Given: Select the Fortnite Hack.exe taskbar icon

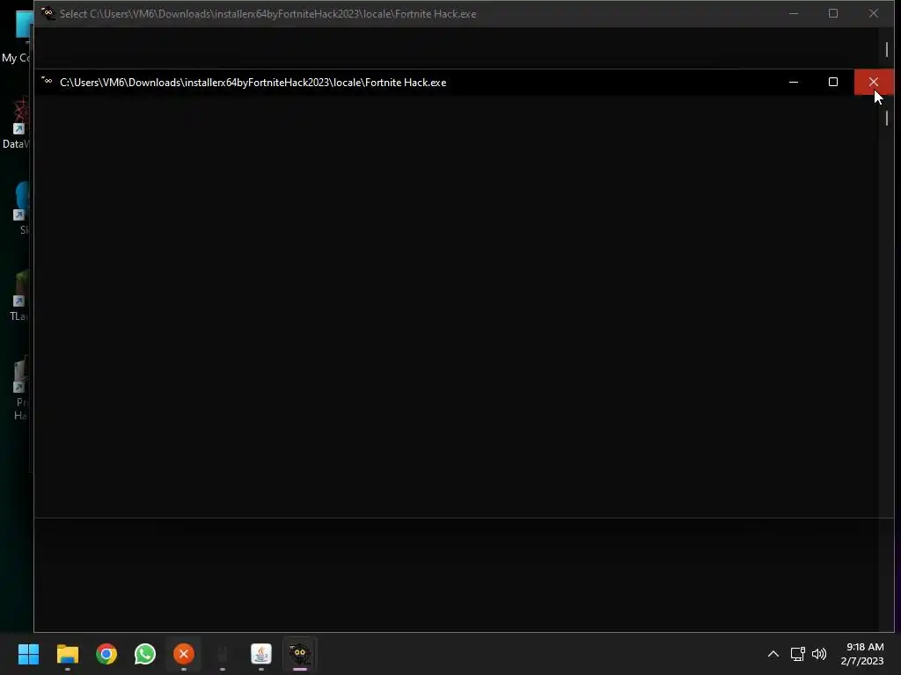Looking at the screenshot, I should pos(300,654).
